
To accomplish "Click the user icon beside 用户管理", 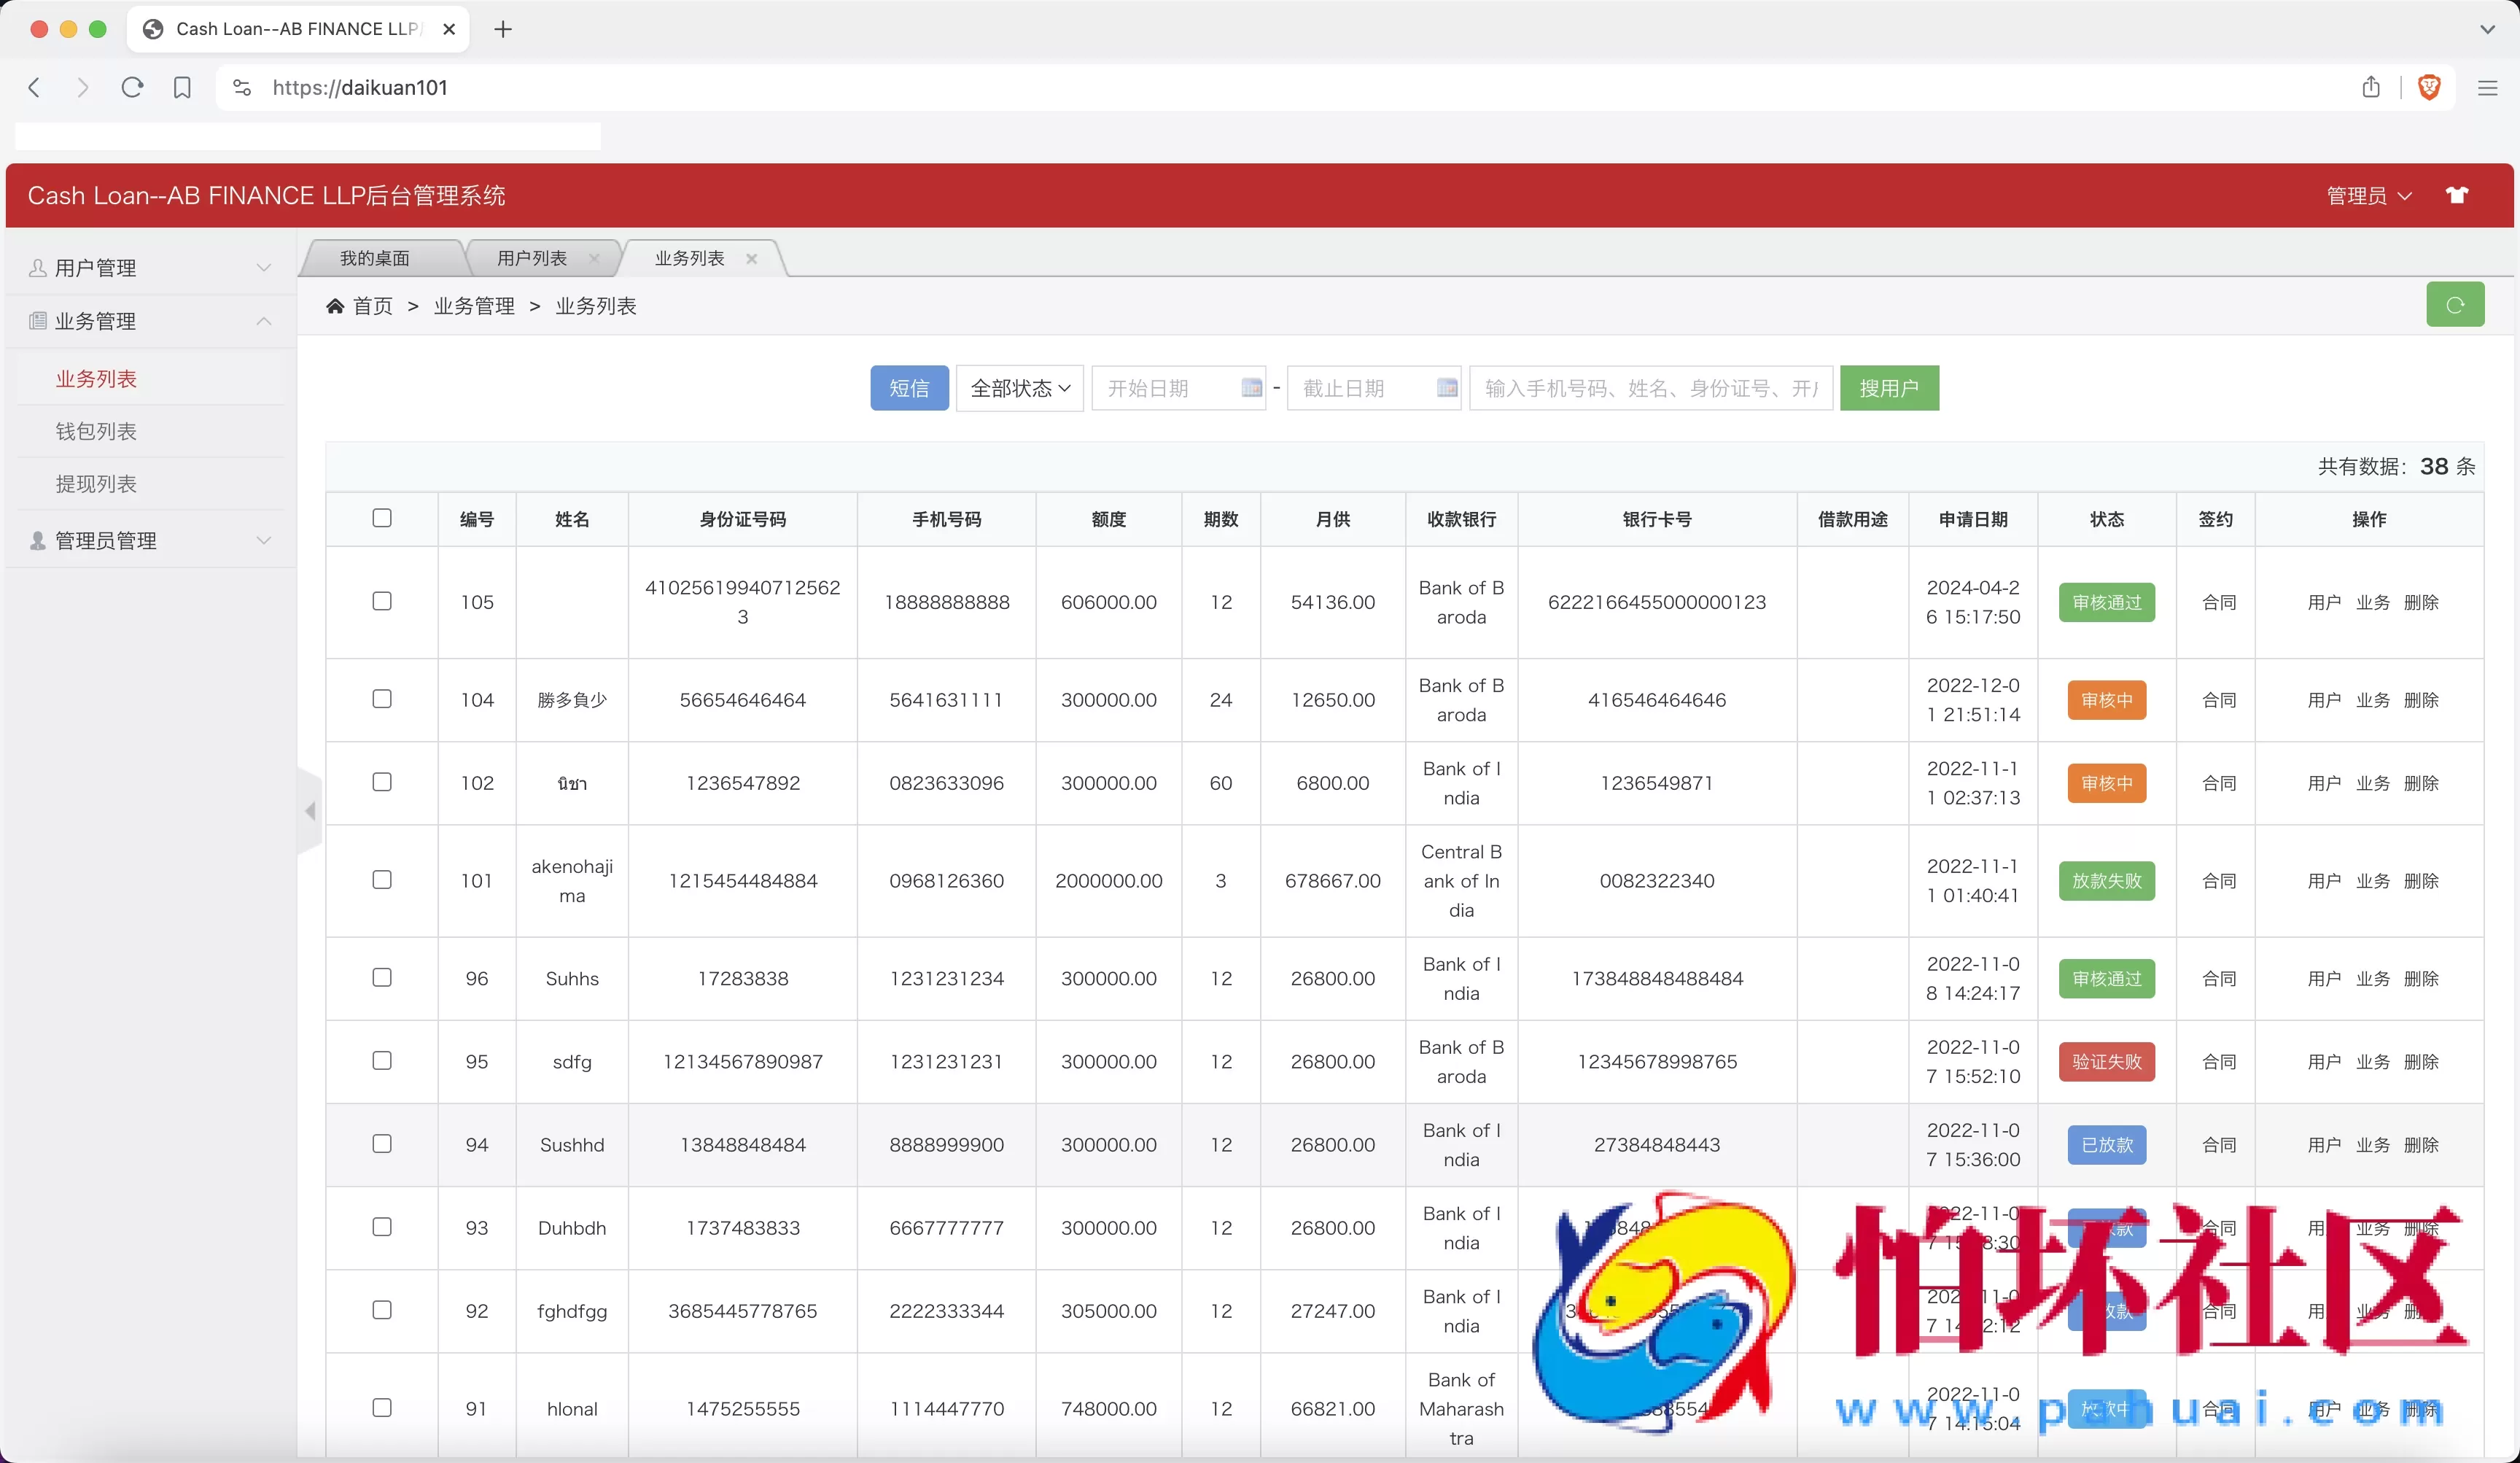I will 38,267.
